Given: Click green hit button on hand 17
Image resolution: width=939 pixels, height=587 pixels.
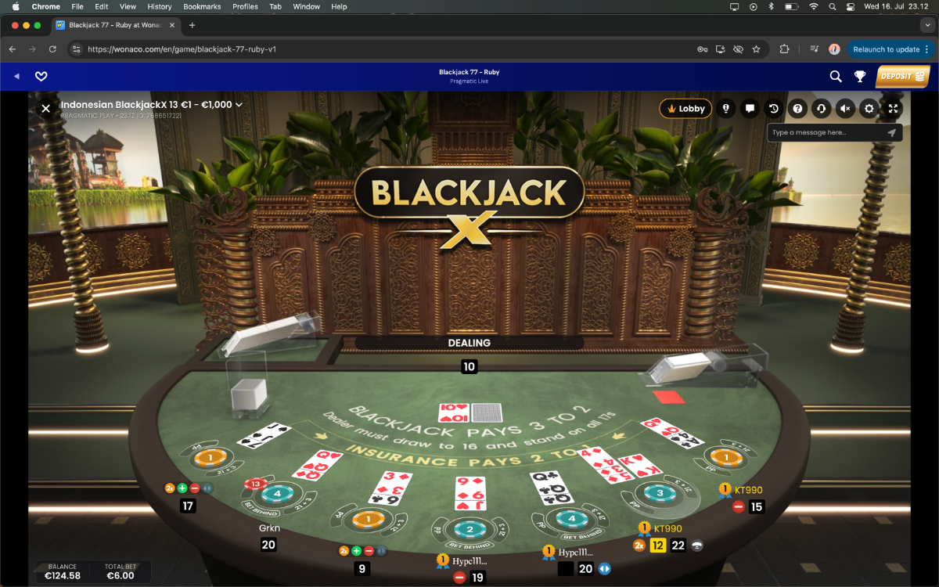Looking at the screenshot, I should pyautogui.click(x=182, y=488).
